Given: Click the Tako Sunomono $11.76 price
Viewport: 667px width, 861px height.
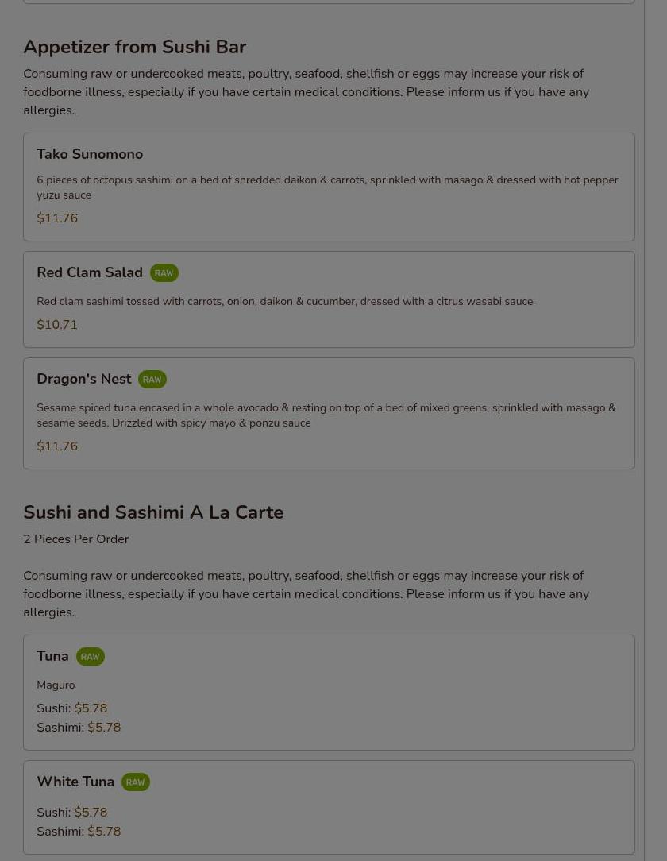Looking at the screenshot, I should click(57, 218).
